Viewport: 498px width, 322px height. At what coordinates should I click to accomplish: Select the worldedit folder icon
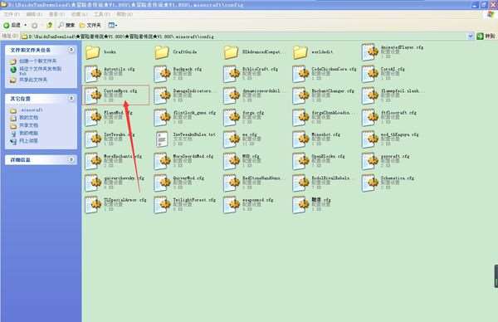[300, 52]
